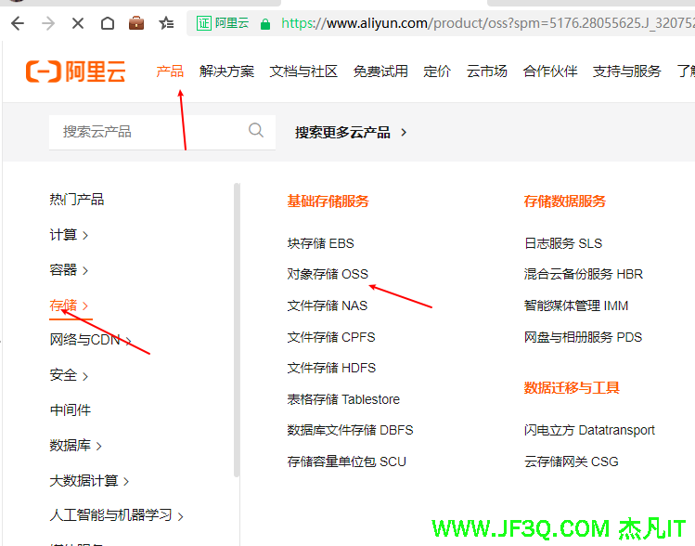Screen dimensions: 695x546
Task: Click the search magnifier icon
Action: coord(256,131)
